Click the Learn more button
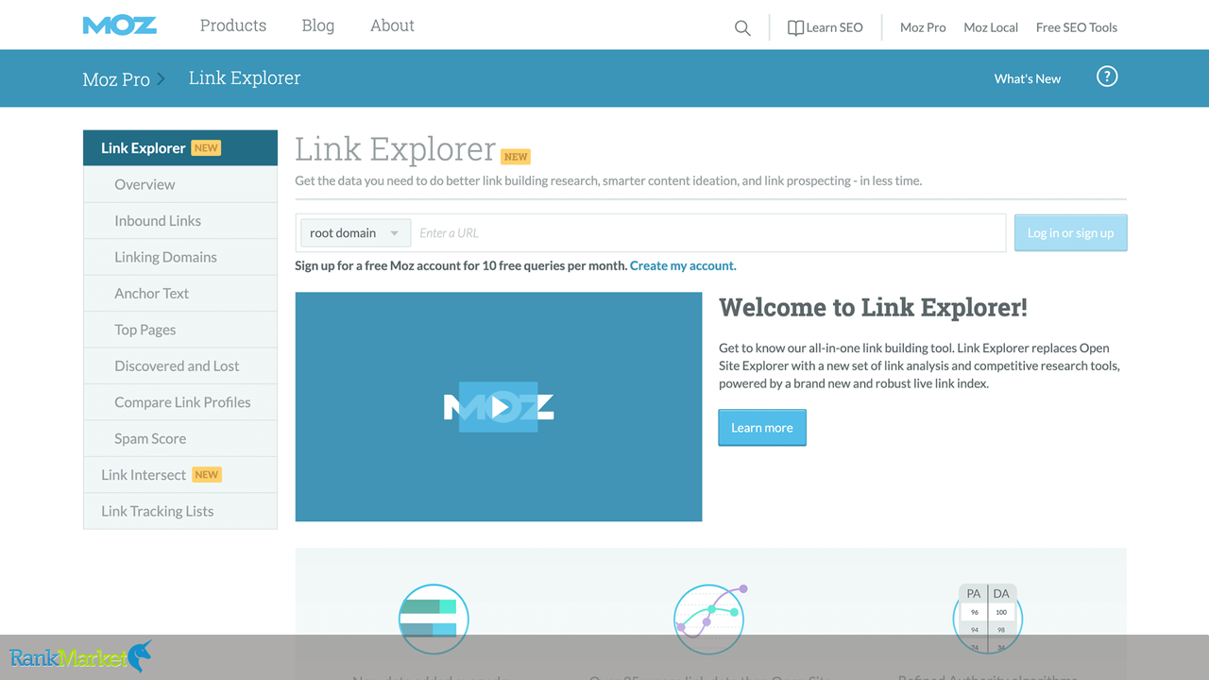 click(762, 428)
